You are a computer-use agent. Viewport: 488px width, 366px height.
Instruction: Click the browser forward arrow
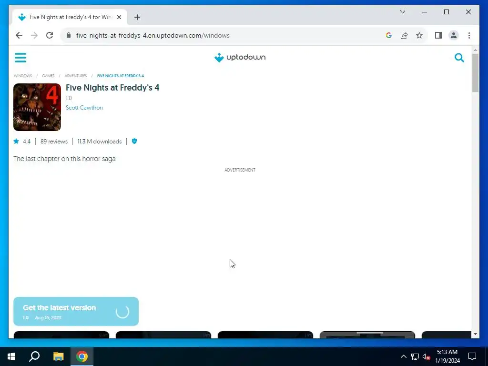[x=34, y=35]
